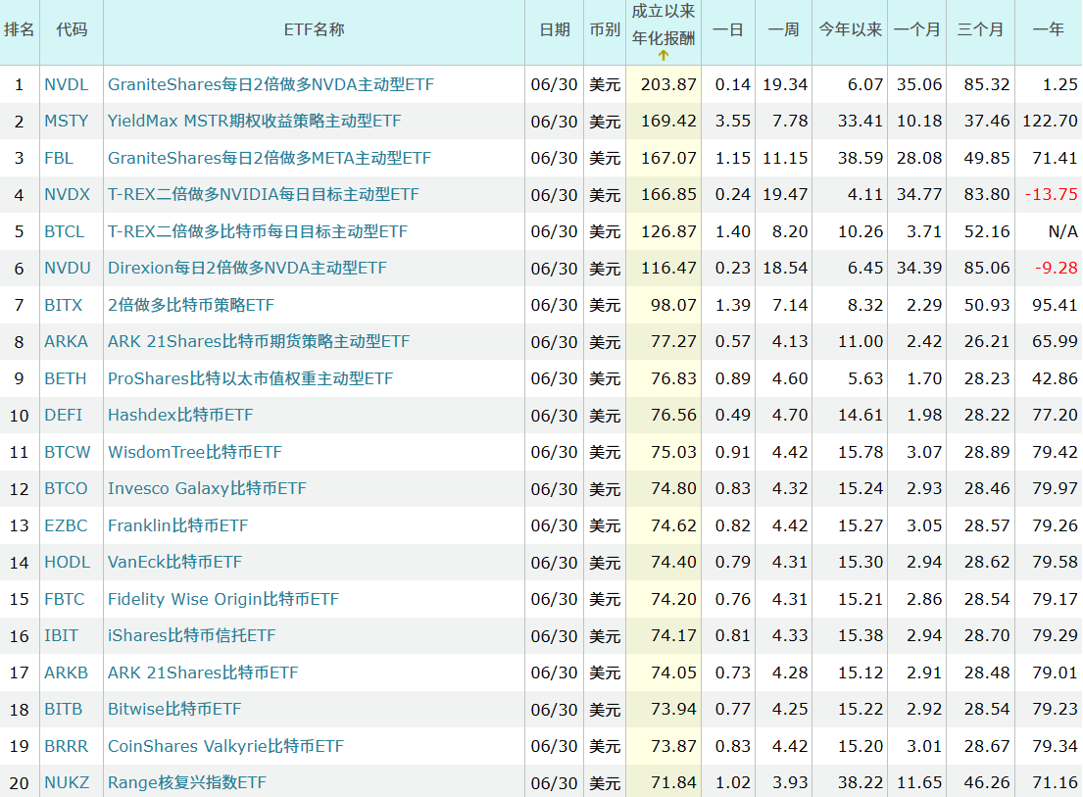The height and width of the screenshot is (797, 1083).
Task: Open GraniteShares每日2倍做多META主动型ETF link
Action: 270,158
